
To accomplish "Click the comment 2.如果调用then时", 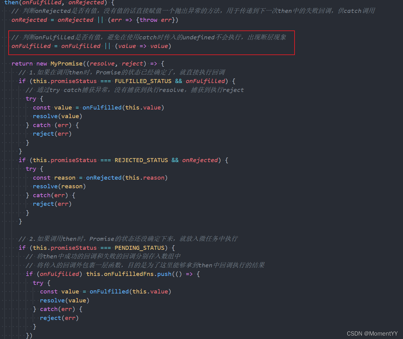I will pyautogui.click(x=128, y=239).
